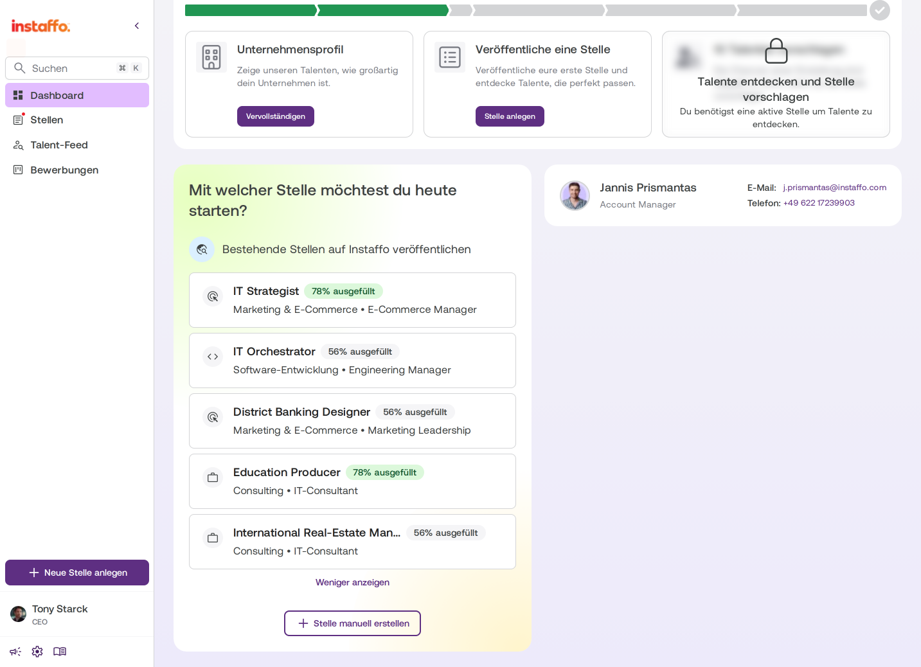Image resolution: width=921 pixels, height=667 pixels.
Task: Open Talent-Feed in the sidebar
Action: tap(77, 145)
